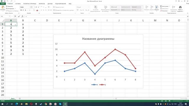This screenshot has height=106, width=189.
Task: Click the Format cells (Формат) icon
Action: pos(157,7)
